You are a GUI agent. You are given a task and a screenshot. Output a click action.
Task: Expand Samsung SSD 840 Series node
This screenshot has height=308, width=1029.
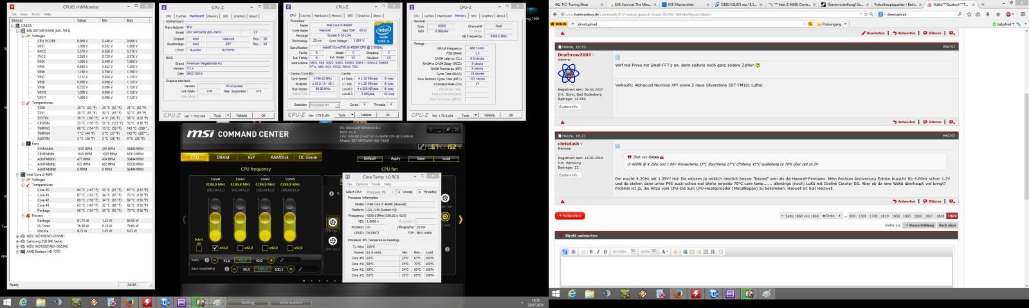point(19,241)
